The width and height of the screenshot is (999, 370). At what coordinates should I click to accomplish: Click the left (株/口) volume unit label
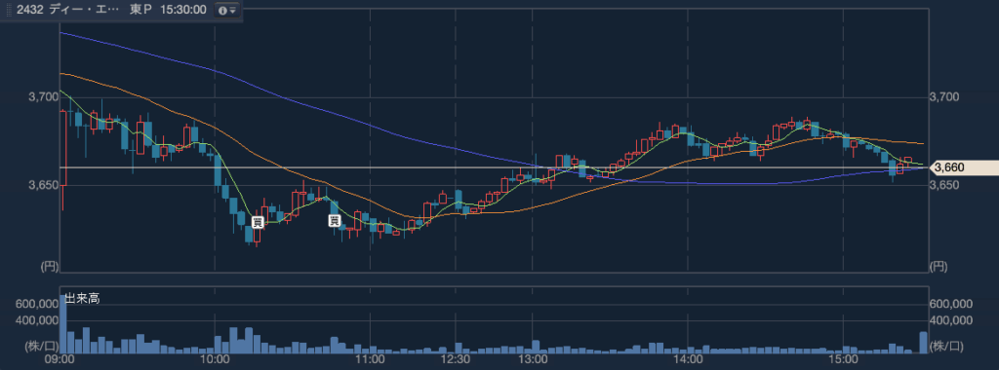tap(41, 347)
